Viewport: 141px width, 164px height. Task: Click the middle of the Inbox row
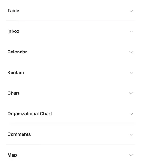pos(71,31)
